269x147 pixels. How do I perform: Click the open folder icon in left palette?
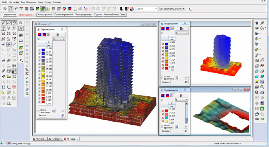point(9,77)
